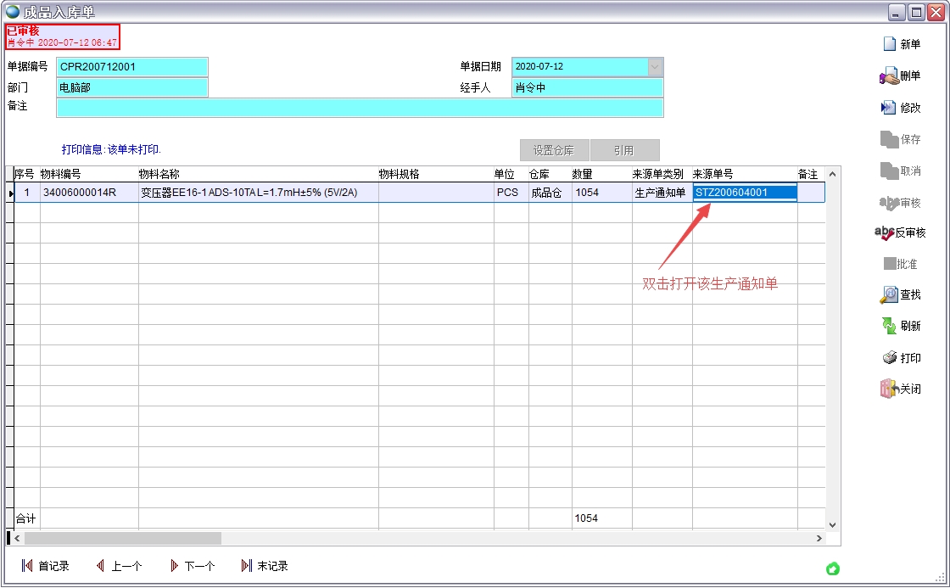This screenshot has width=950, height=588.
Task: Click the 关闭 close door icon
Action: (x=889, y=389)
